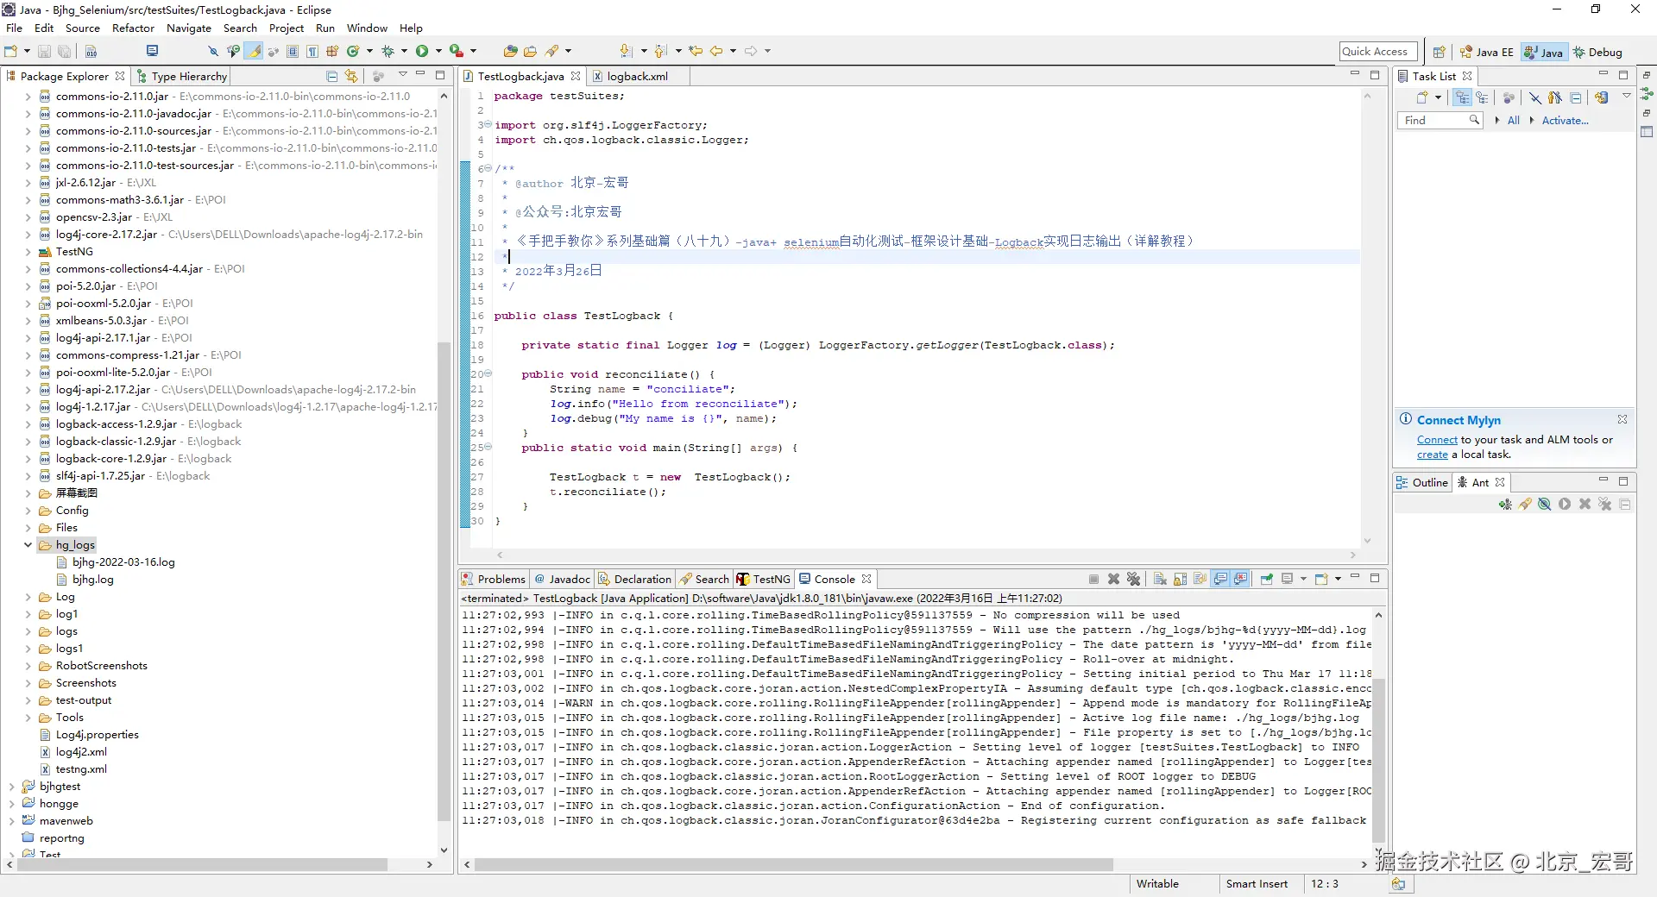
Task: Click the Debug bug icon in toolbar
Action: click(x=387, y=52)
